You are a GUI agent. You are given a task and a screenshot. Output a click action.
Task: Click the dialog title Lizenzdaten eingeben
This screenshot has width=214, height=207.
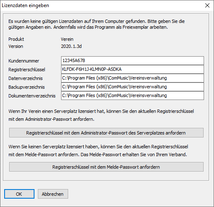coord(25,5)
